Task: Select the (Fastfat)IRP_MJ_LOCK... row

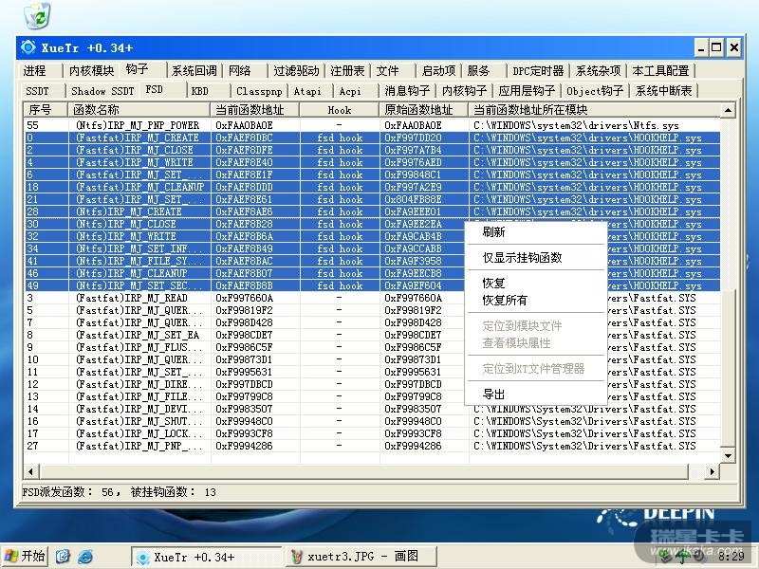Action: [372, 434]
